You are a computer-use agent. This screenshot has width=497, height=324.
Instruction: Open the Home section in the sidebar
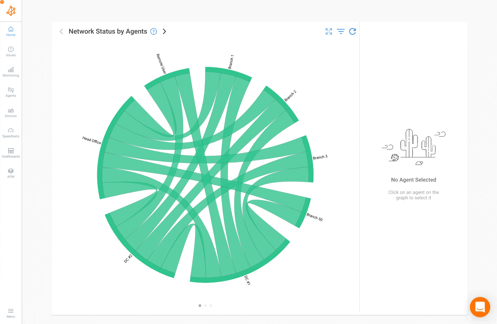click(x=11, y=32)
